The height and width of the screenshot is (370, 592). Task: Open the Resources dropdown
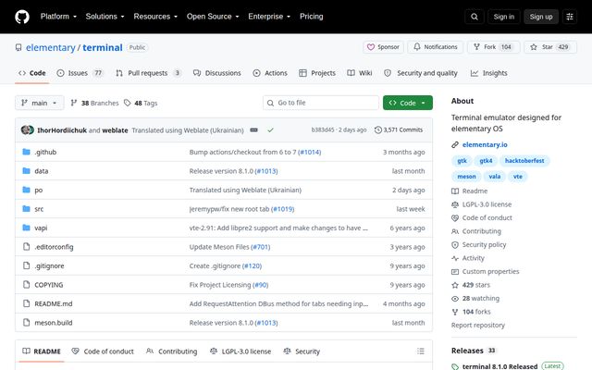pyautogui.click(x=155, y=17)
